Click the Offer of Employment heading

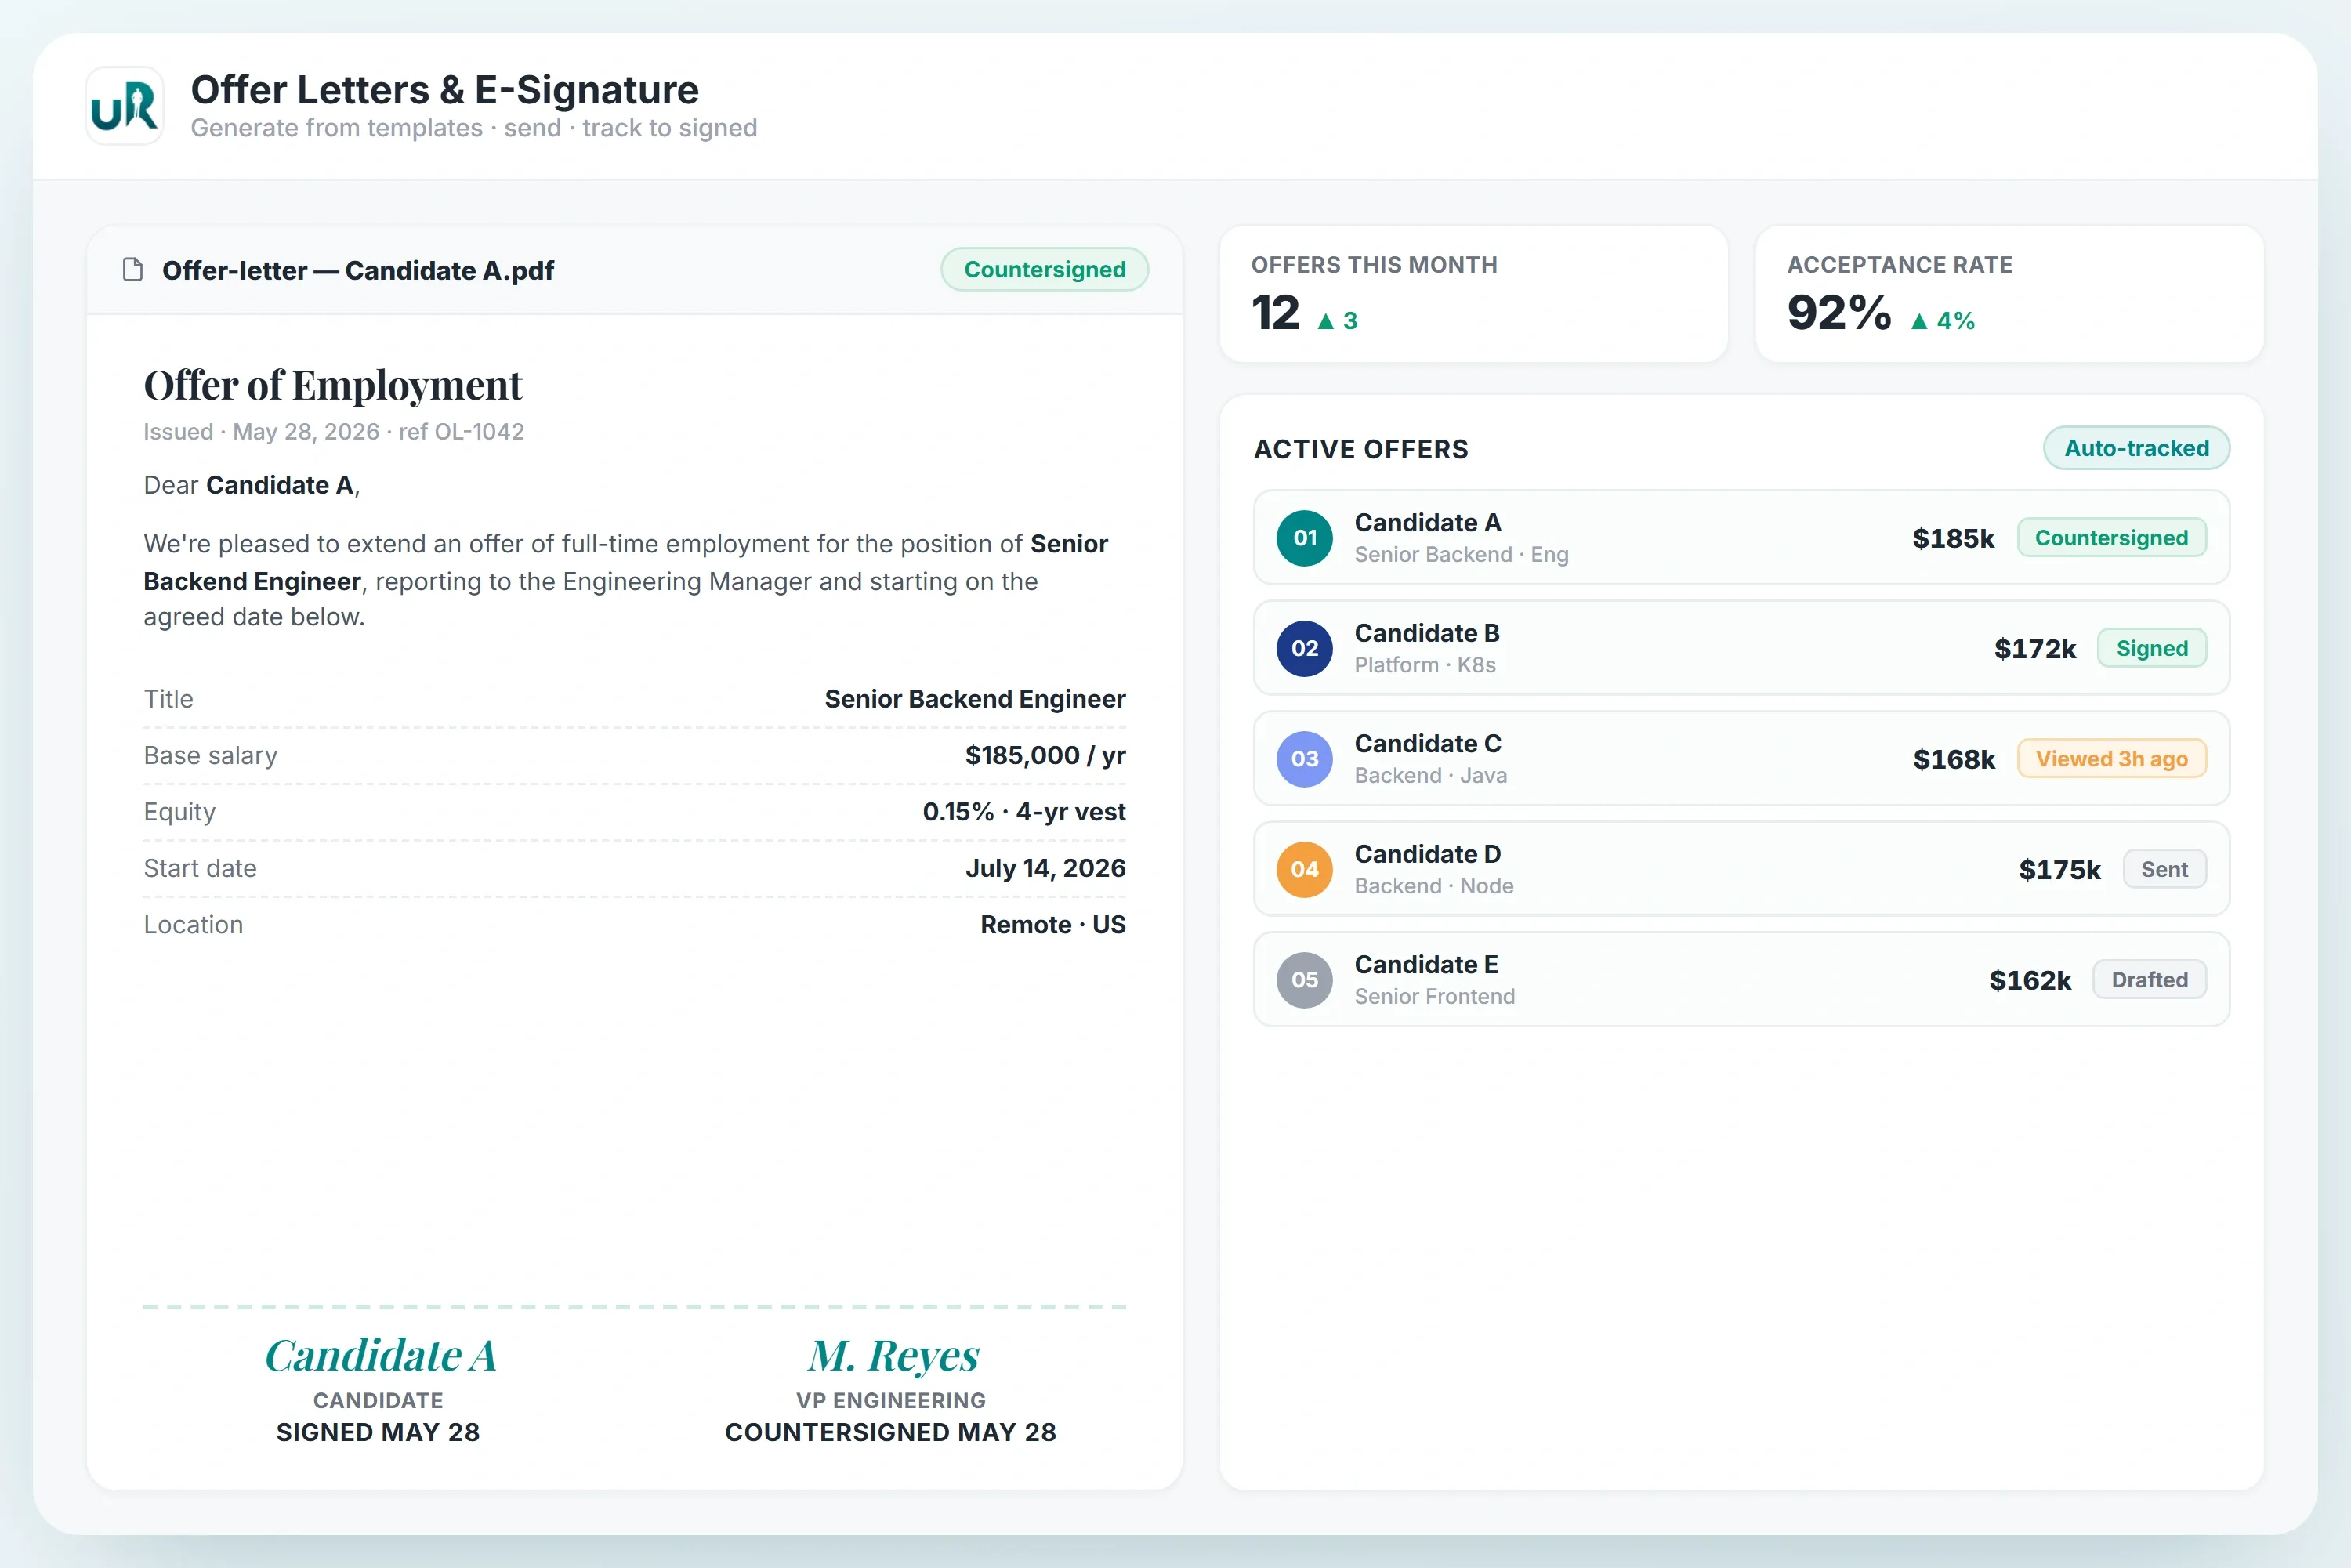point(333,385)
